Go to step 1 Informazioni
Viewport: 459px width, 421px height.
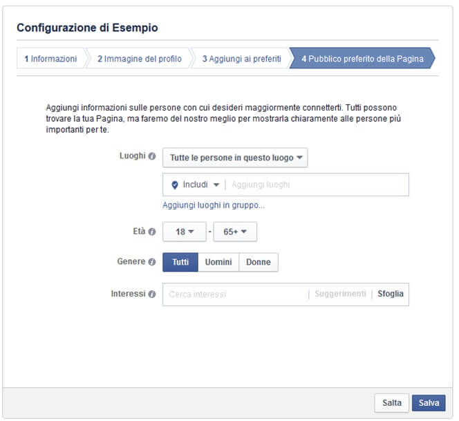[50, 58]
